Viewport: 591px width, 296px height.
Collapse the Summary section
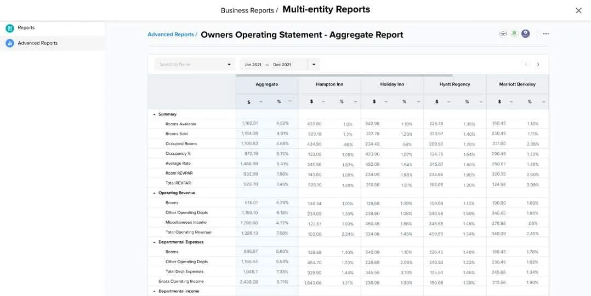[154, 114]
